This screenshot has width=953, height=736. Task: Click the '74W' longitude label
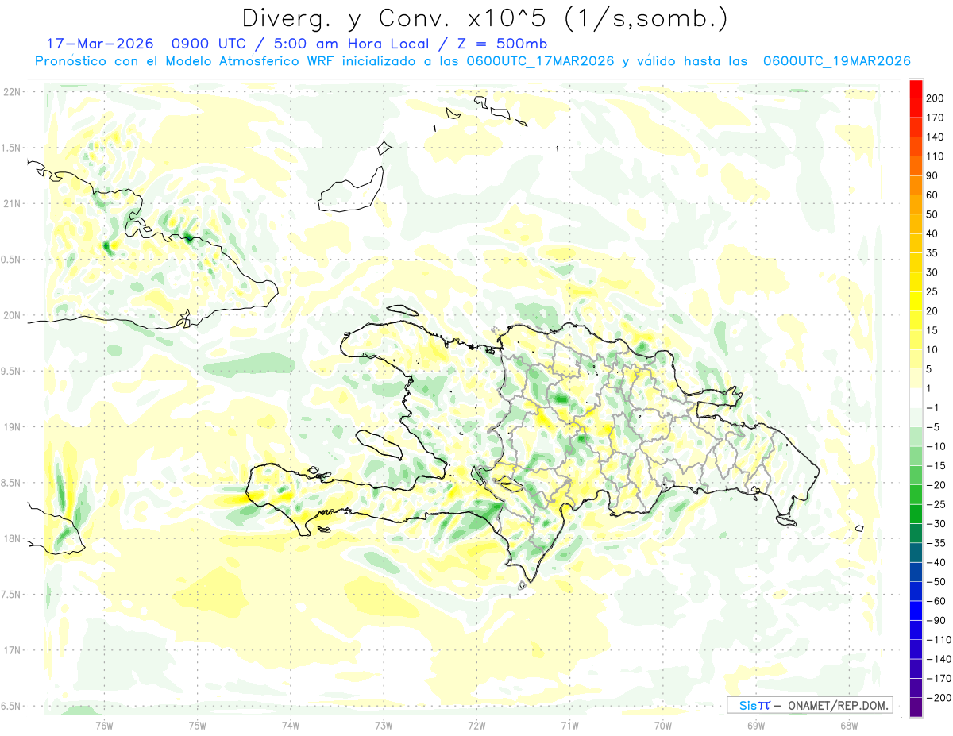pyautogui.click(x=291, y=725)
